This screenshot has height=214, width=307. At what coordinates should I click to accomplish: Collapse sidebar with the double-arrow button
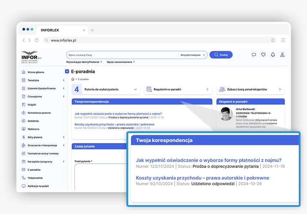point(67,71)
